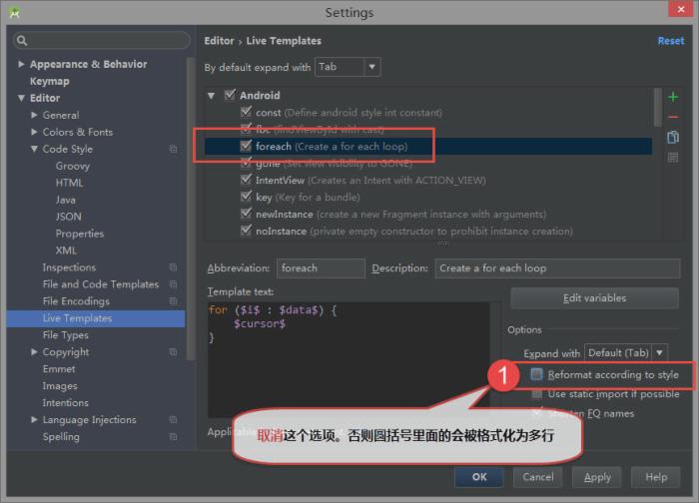Click the red minus remove template icon
The height and width of the screenshot is (503, 699).
pos(673,117)
